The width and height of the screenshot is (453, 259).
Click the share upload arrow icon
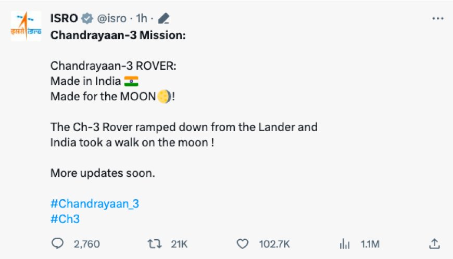click(x=434, y=244)
